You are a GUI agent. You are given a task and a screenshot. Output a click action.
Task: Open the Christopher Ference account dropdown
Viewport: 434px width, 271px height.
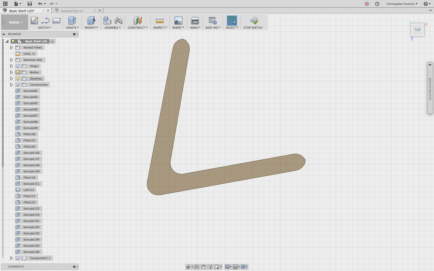[x=402, y=4]
